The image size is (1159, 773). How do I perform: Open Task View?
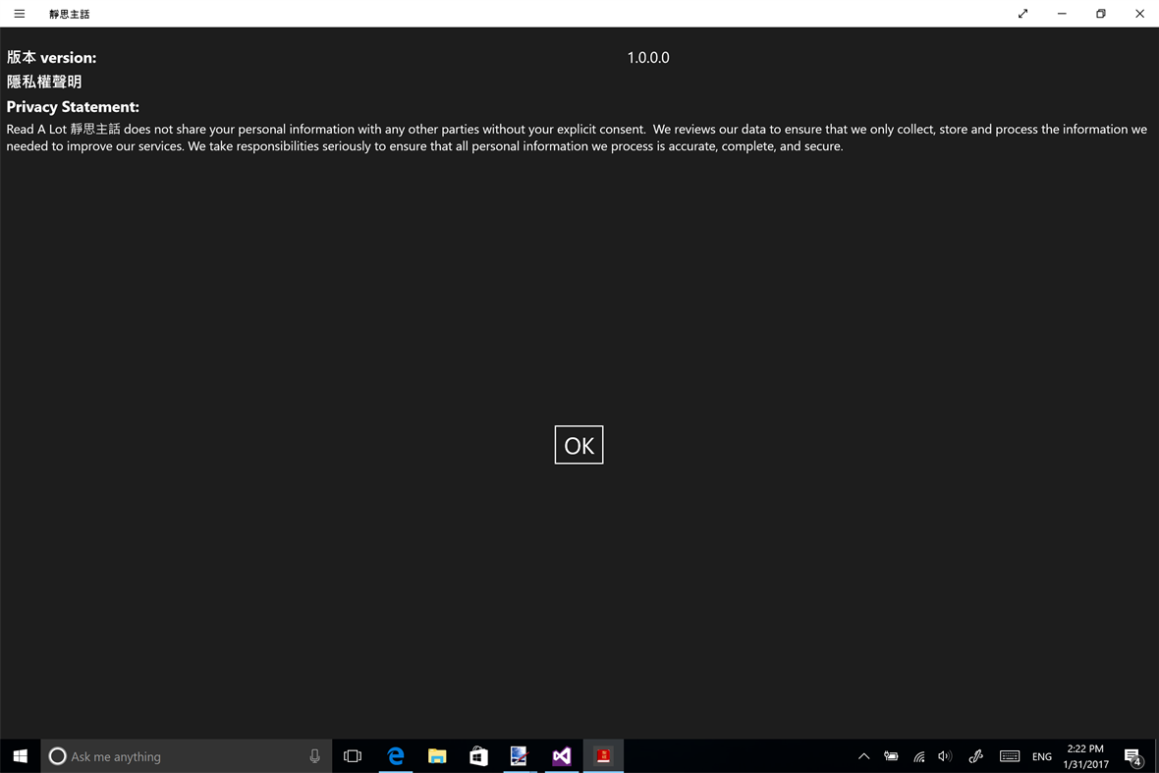[353, 756]
